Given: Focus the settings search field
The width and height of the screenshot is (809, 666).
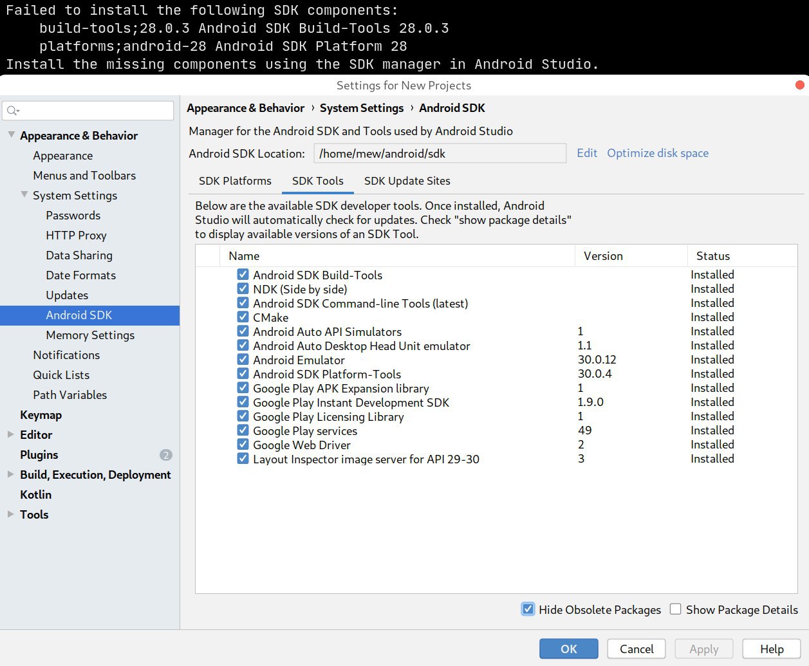Looking at the screenshot, I should [88, 111].
